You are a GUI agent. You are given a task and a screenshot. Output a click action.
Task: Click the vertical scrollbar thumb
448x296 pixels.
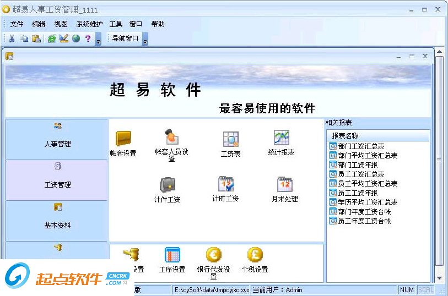(439, 161)
